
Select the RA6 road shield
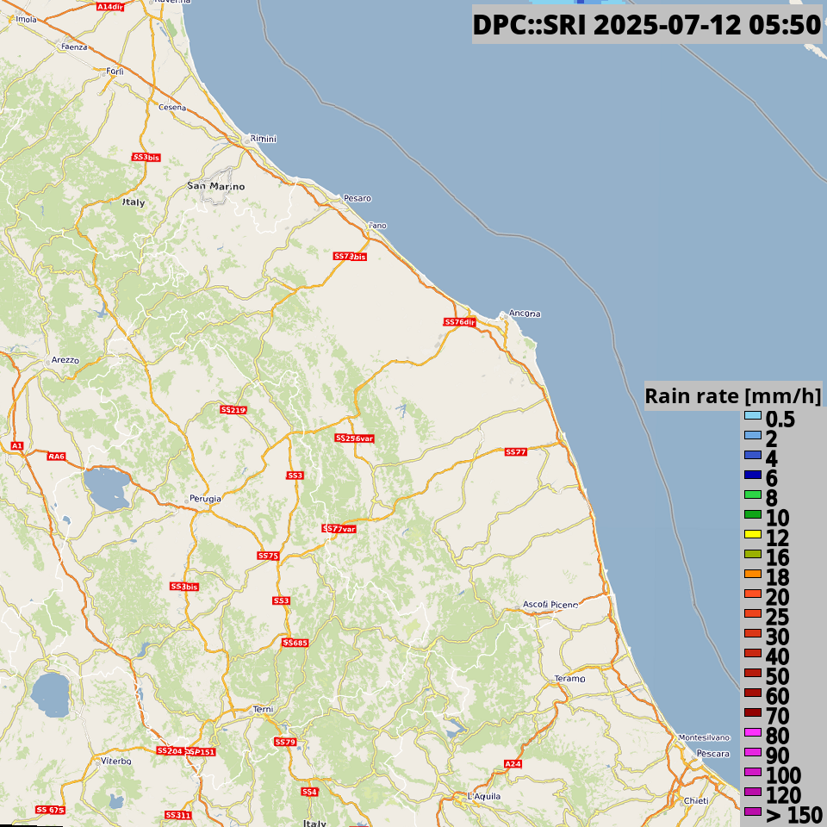[57, 457]
